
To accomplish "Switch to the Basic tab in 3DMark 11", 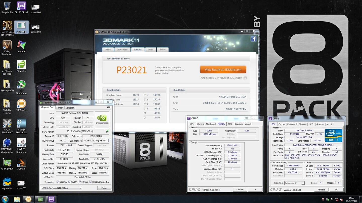I will tap(108, 50).
